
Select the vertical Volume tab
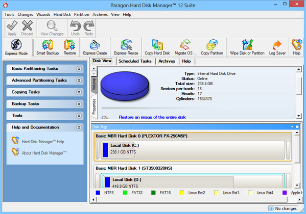pos(94,84)
